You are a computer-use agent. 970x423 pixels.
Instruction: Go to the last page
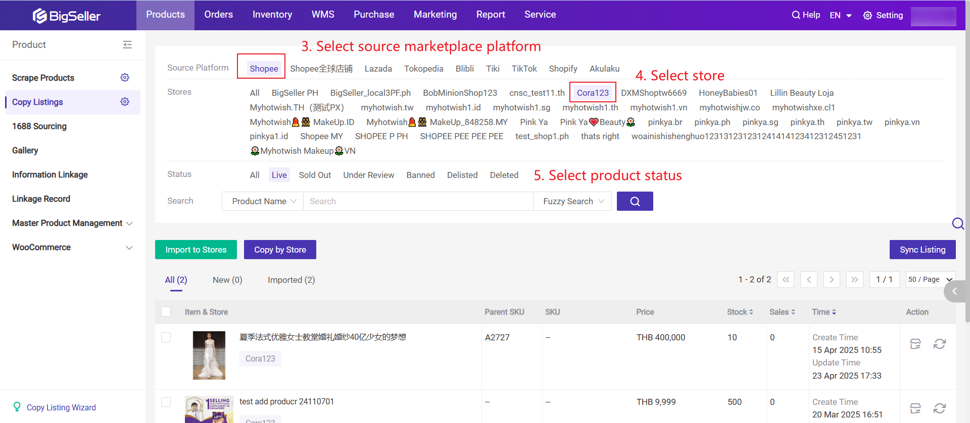point(855,279)
